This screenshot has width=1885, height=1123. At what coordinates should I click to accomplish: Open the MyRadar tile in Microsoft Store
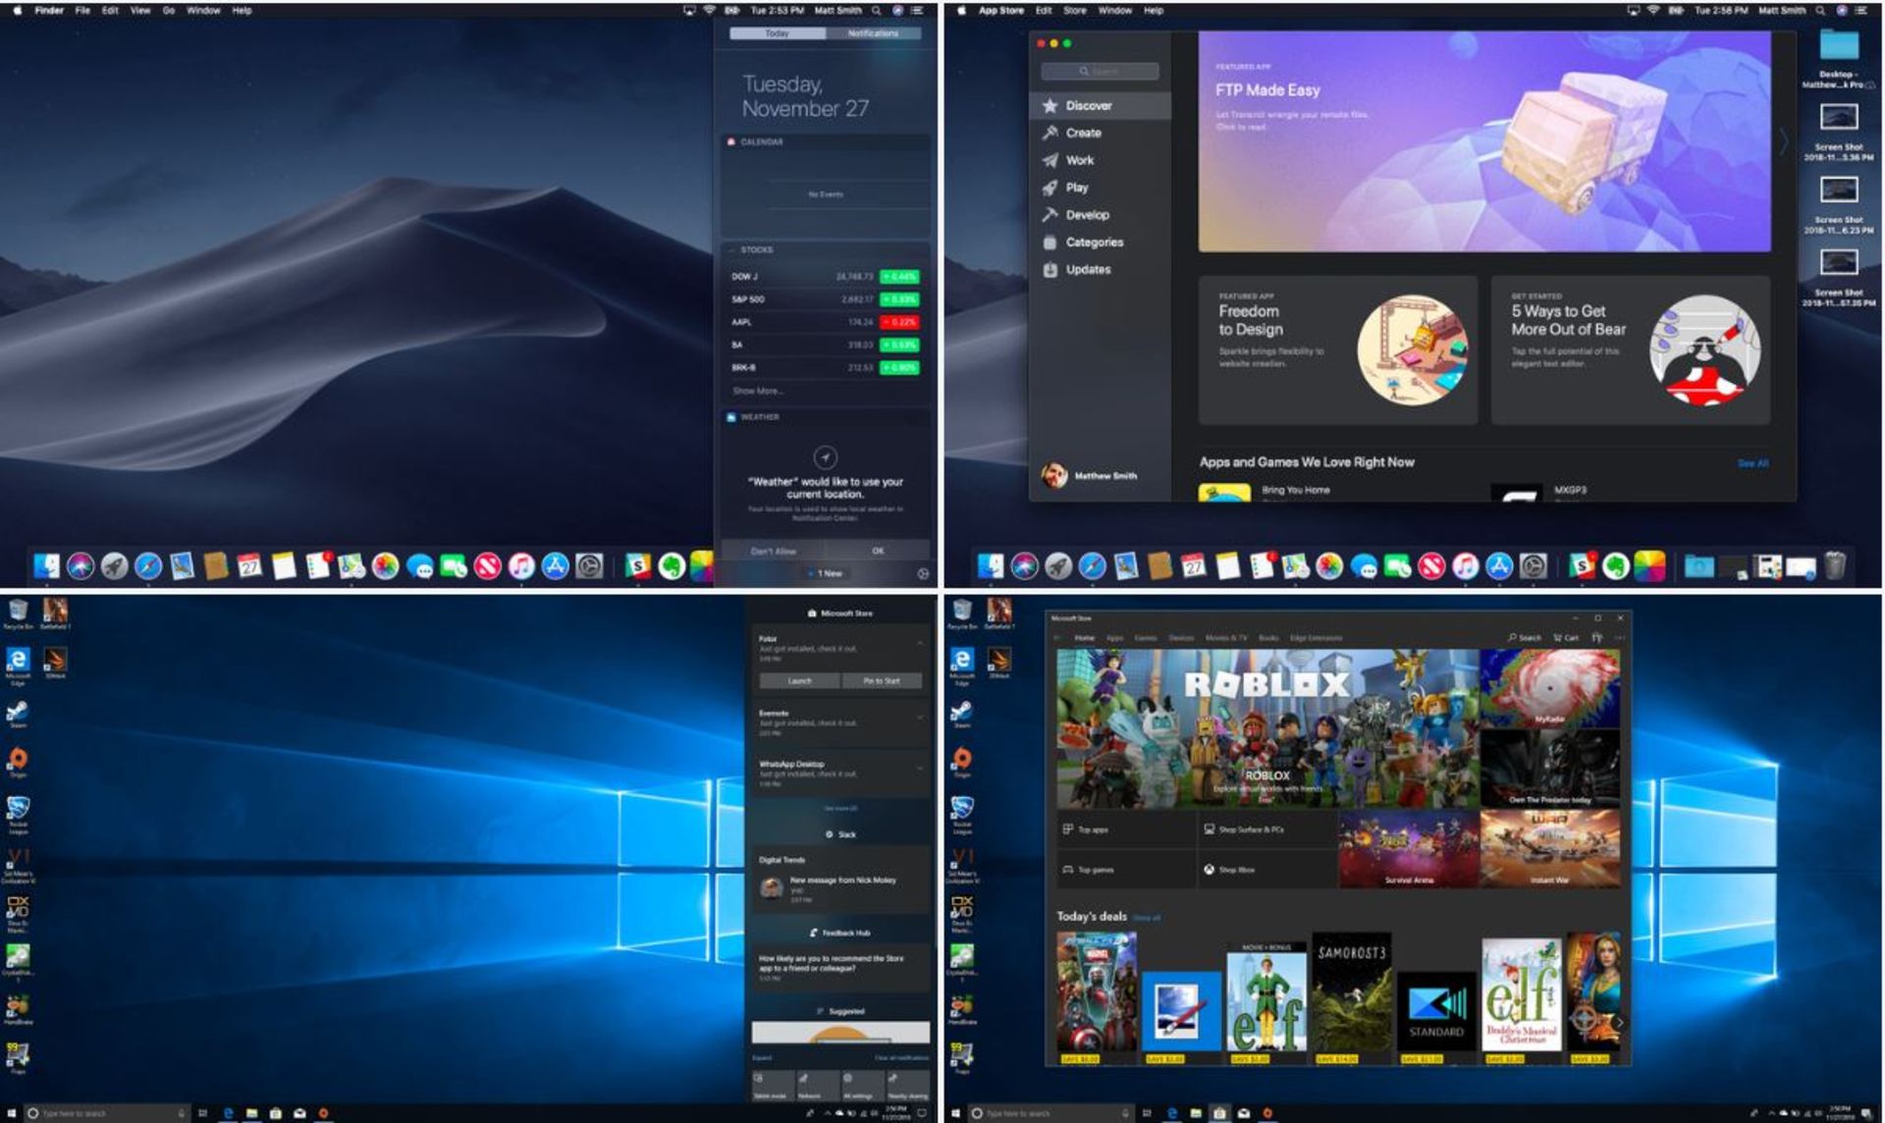coord(1550,688)
